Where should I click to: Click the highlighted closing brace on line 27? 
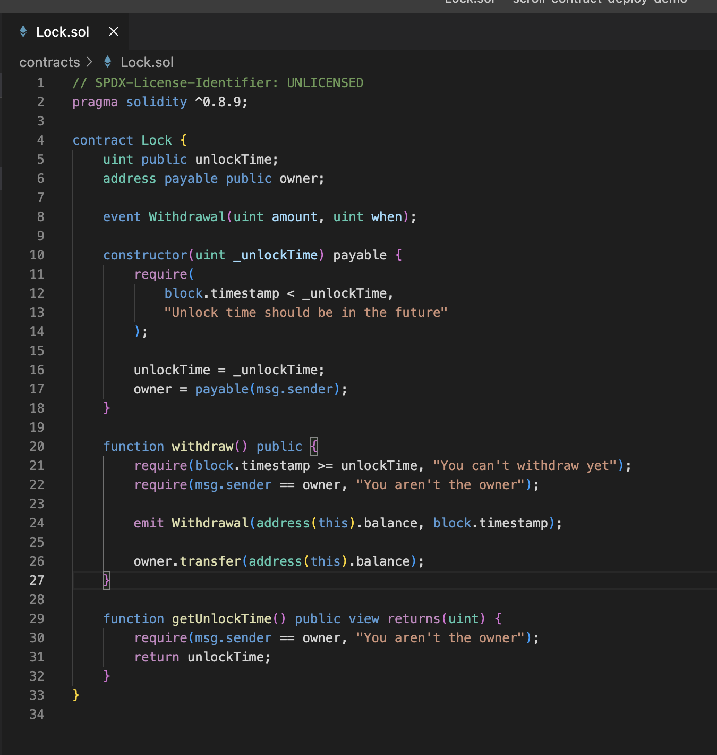107,581
